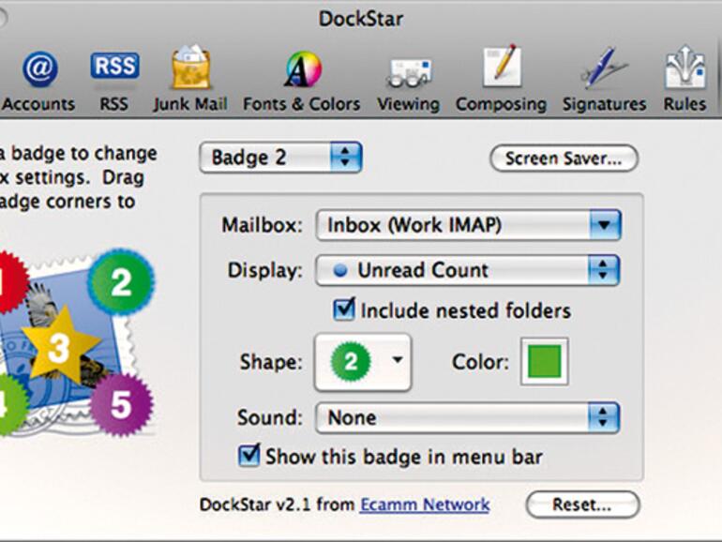Open the Mailbox Inbox (Work IMAP) dropdown
This screenshot has width=722, height=542.
pyautogui.click(x=468, y=225)
